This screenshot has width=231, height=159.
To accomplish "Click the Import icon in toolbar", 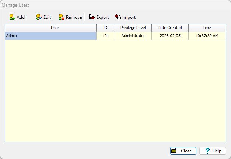I will click(118, 17).
